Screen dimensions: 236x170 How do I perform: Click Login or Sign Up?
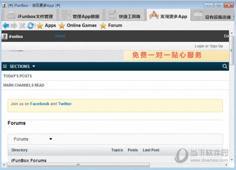coord(209,46)
